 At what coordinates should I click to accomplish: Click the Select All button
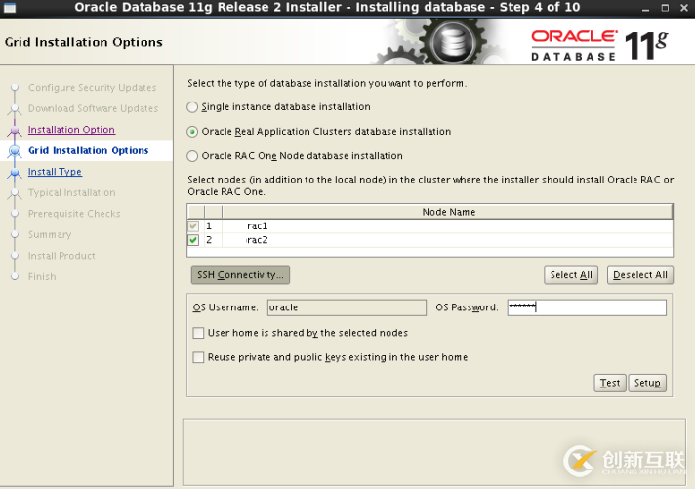pos(571,275)
